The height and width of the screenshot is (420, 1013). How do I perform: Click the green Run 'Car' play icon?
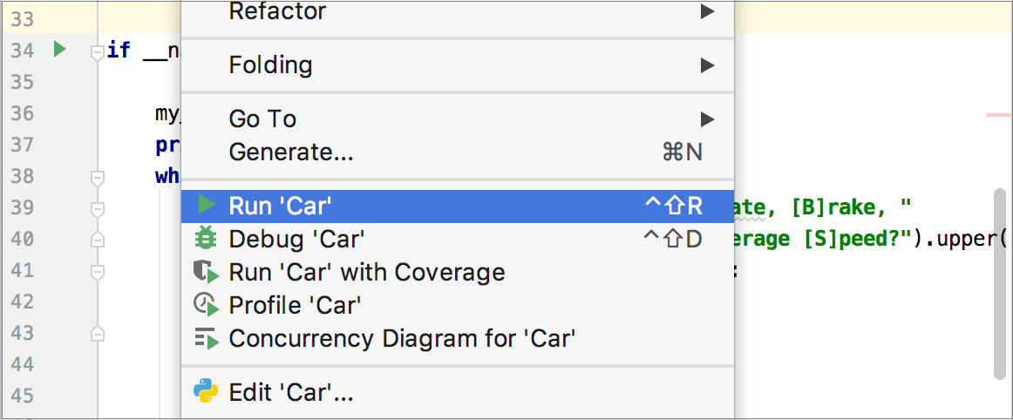pos(207,205)
